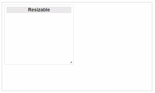
Task: Grab the striped grip in the box's bottom-right corner
Action: 71,62
